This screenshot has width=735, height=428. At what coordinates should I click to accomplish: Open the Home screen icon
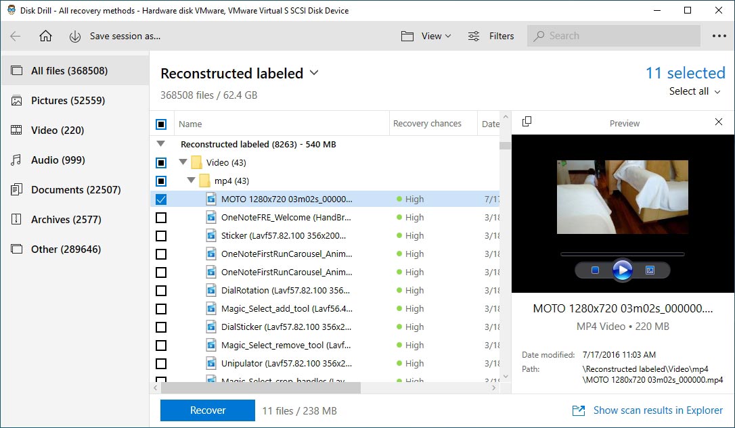pos(45,36)
